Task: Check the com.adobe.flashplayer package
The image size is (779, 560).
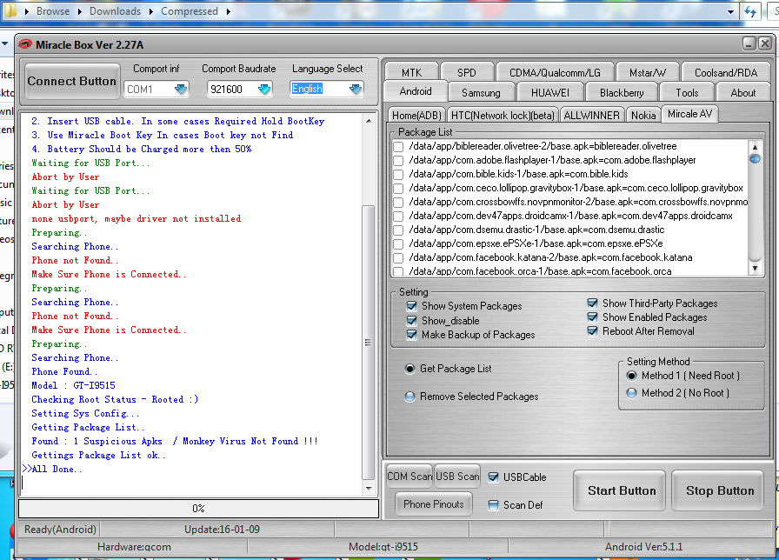Action: pos(398,161)
